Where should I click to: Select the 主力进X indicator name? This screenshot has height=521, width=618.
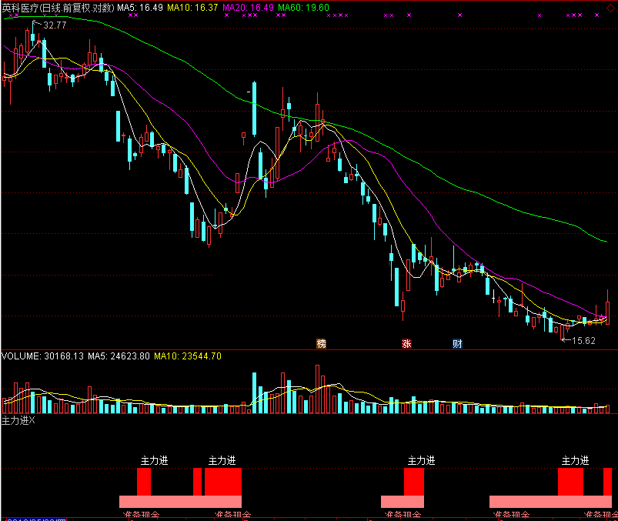tap(18, 421)
